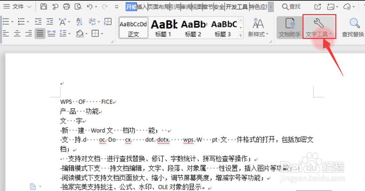The height and width of the screenshot is (191, 365).
Task: Switch to the 章节 tab
Action: 208,7
